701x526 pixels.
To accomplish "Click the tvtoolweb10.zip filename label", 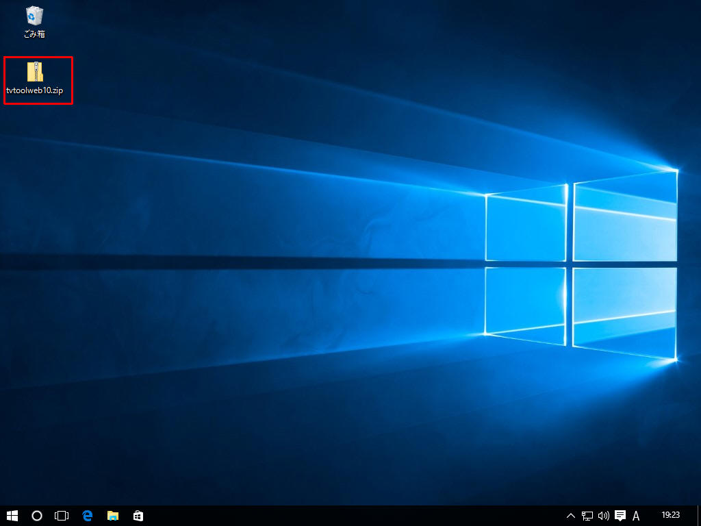I will coord(35,90).
